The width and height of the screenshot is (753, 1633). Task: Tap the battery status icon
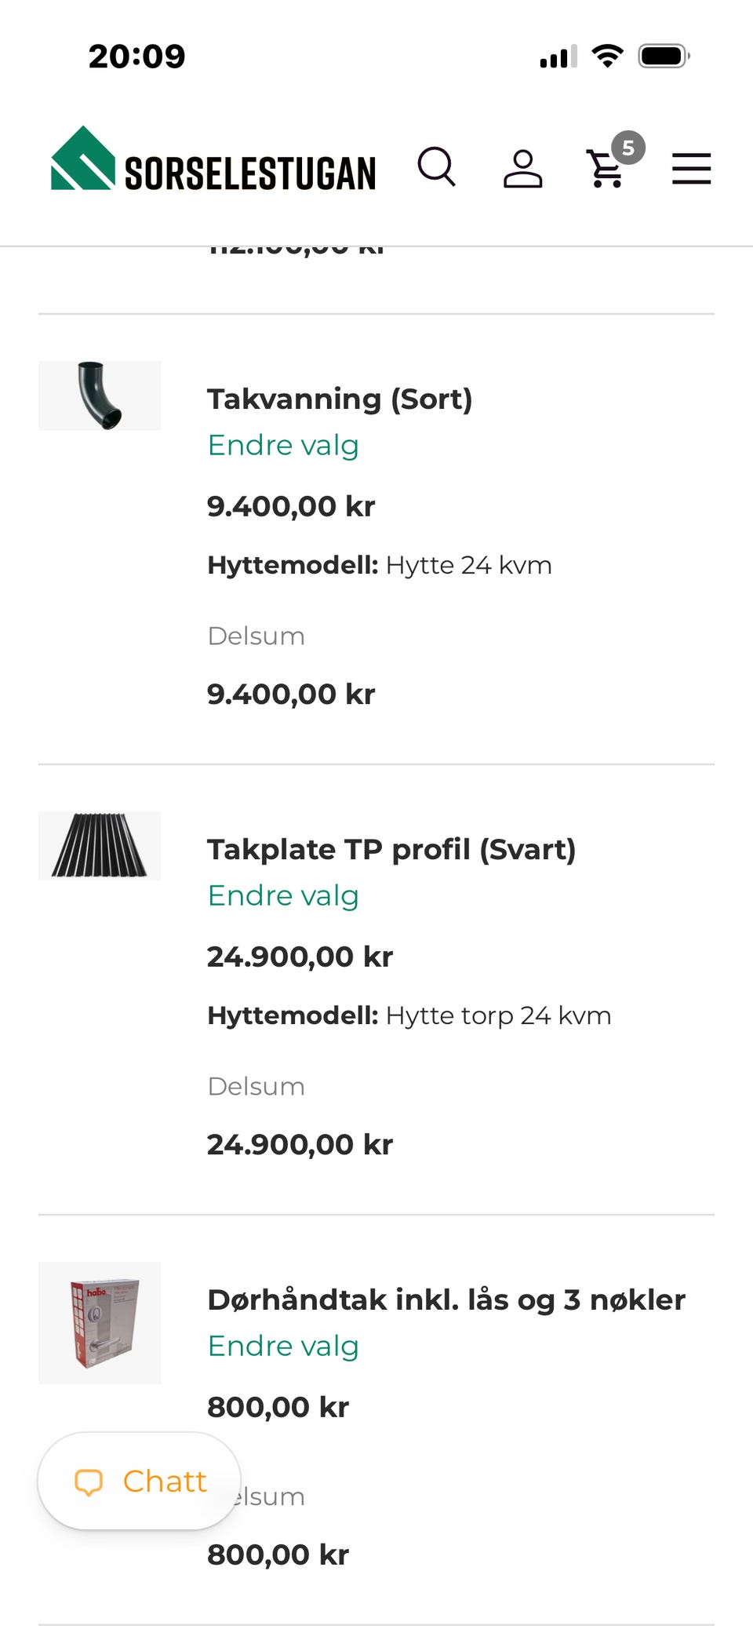(x=664, y=56)
